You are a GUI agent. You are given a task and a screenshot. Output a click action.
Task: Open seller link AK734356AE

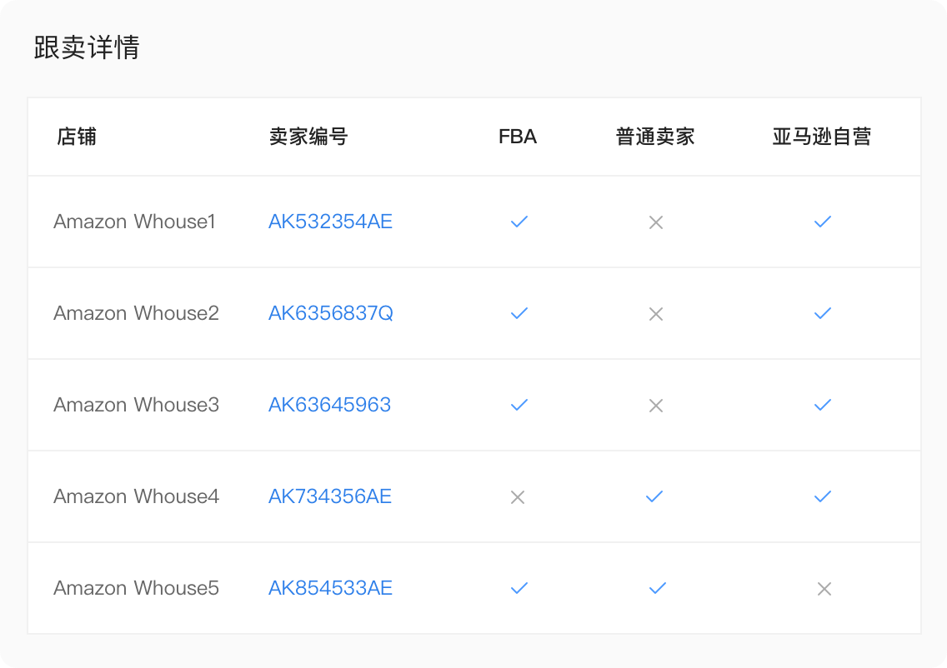(330, 496)
